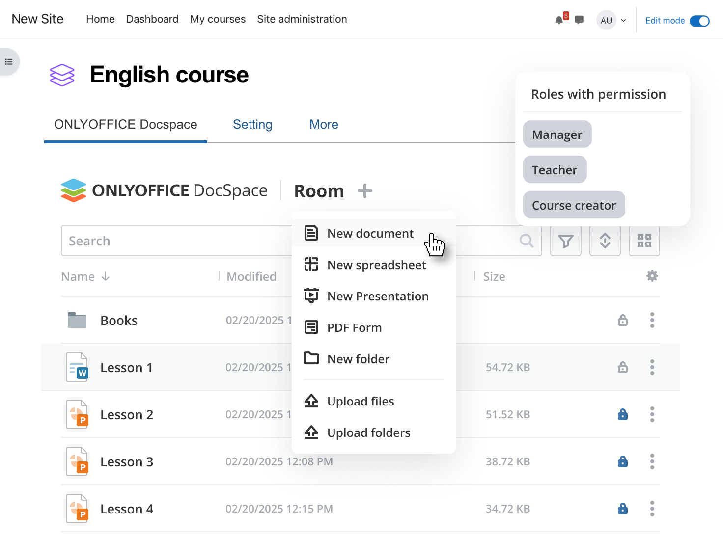Viewport: 723px width, 540px height.
Task: Click the Lesson 4 presentation file icon
Action: [x=77, y=509]
